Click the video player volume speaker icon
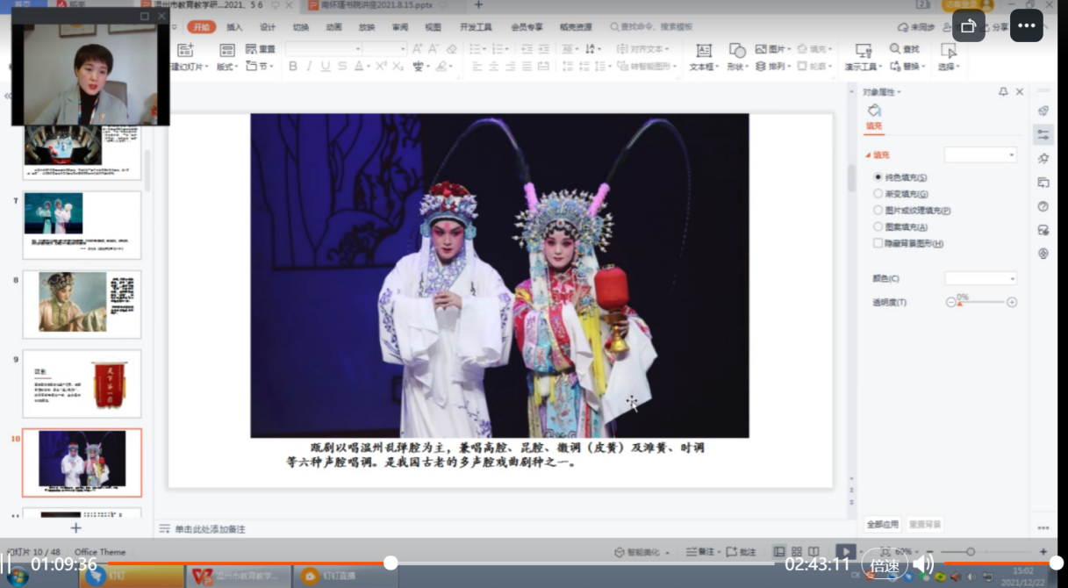The image size is (1068, 588). tap(923, 563)
